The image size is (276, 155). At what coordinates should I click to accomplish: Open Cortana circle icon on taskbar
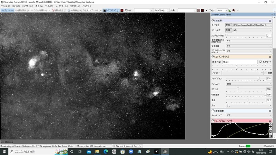tap(72, 152)
